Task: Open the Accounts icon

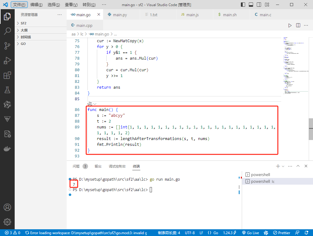Action: click(x=7, y=207)
